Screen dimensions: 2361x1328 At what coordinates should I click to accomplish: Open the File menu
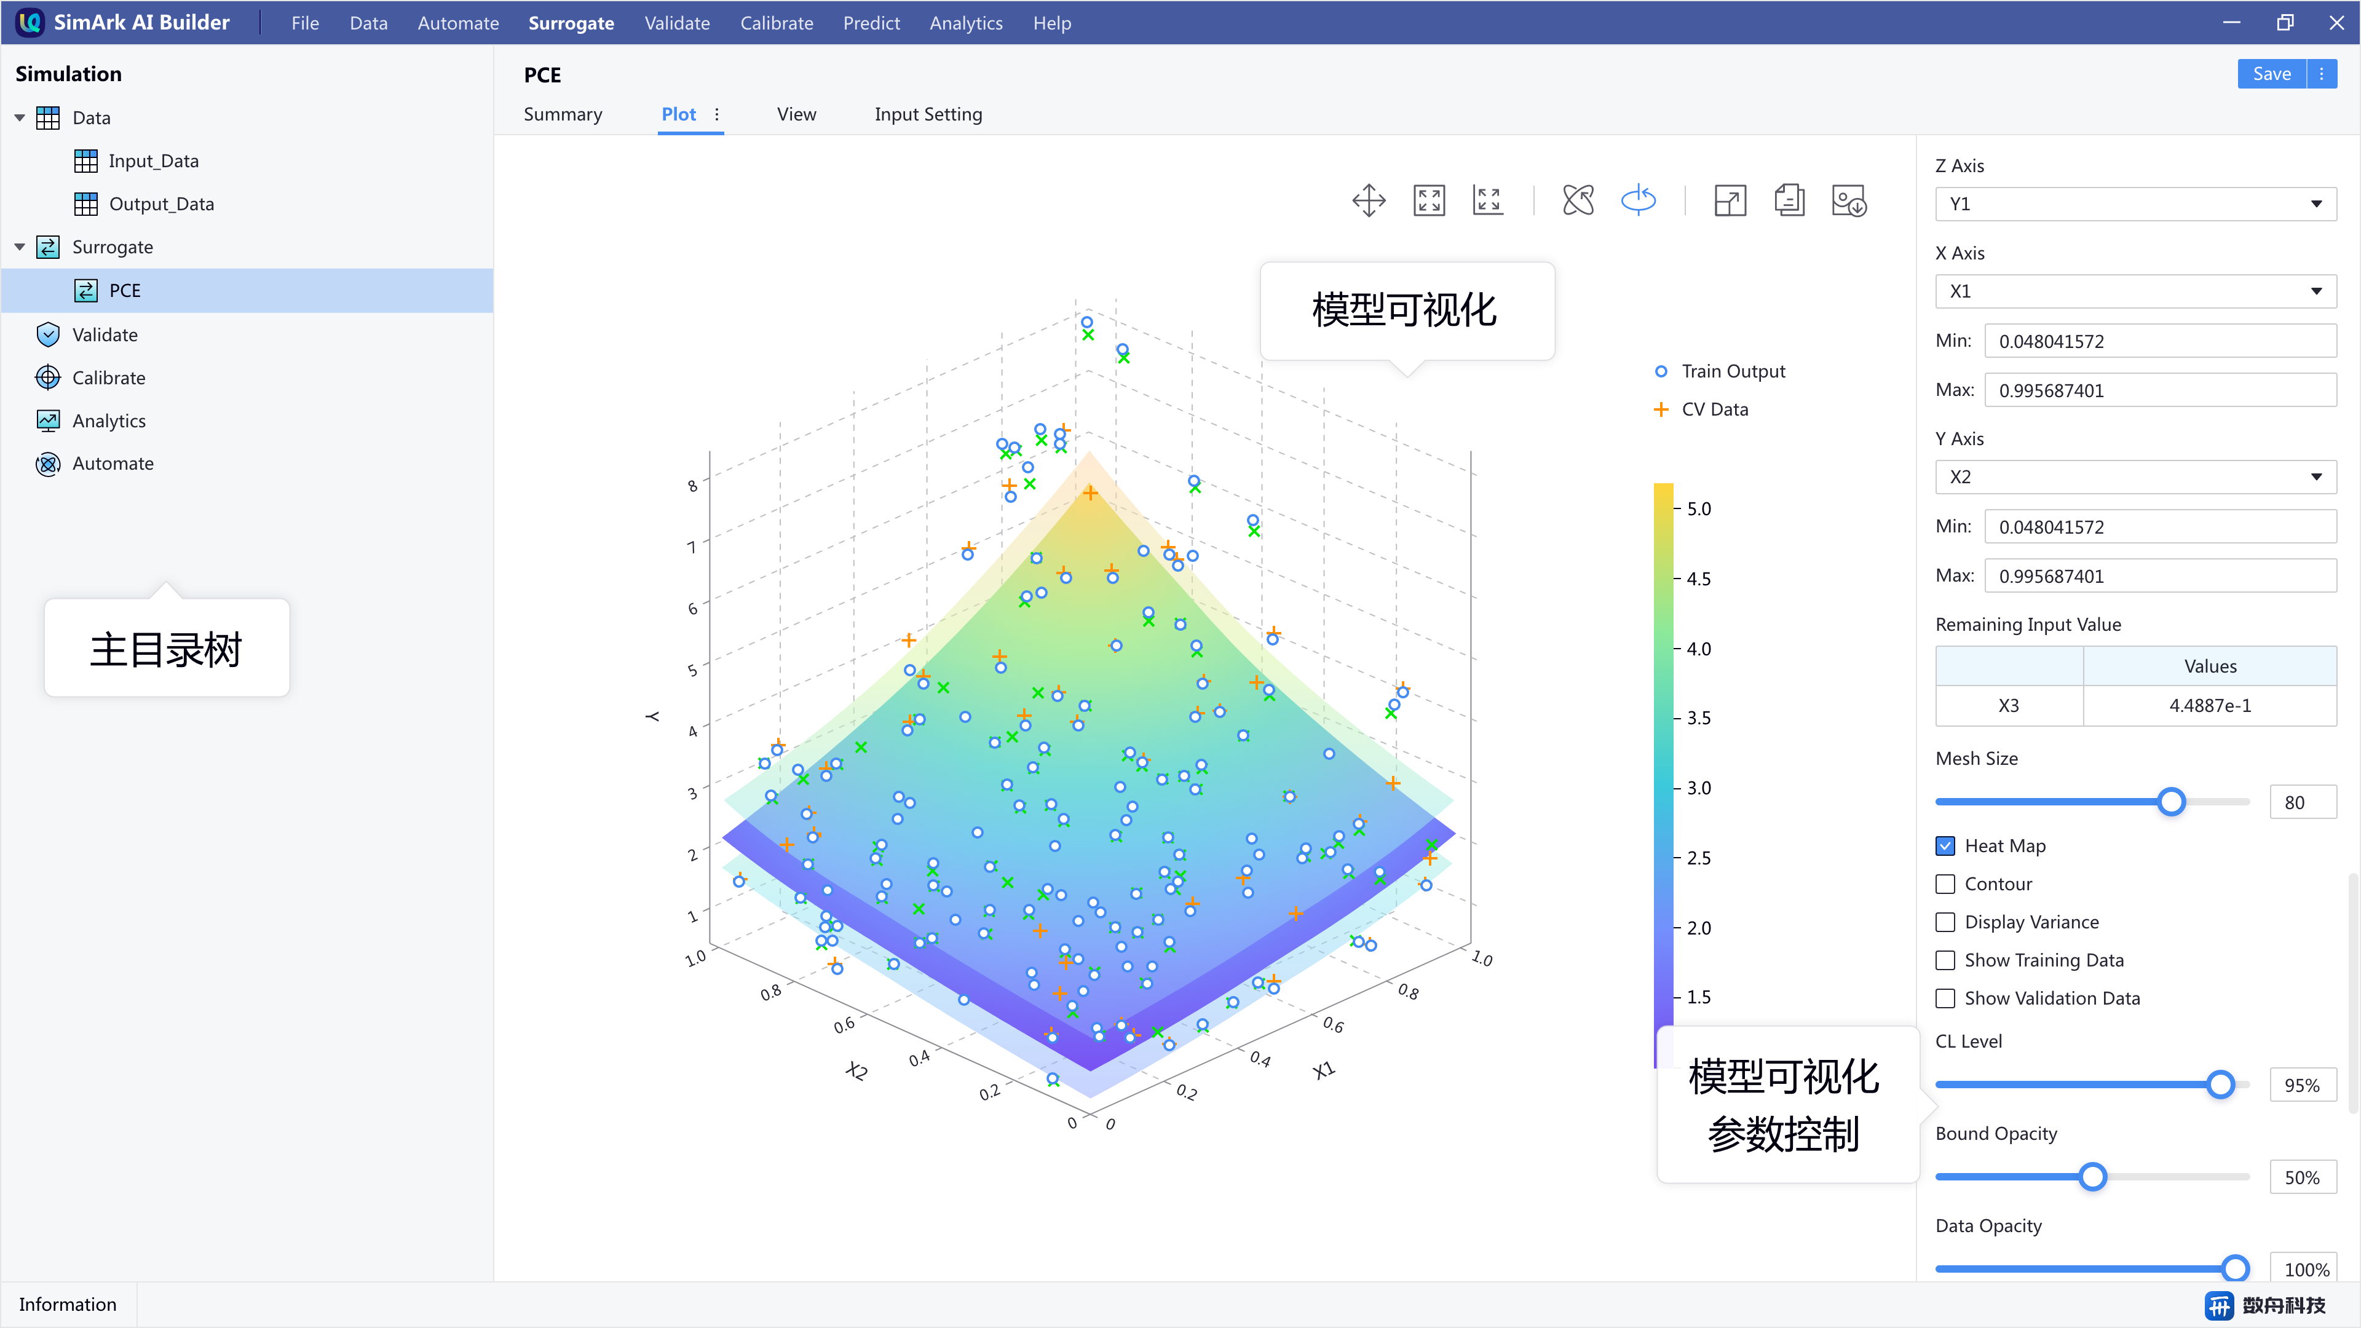click(305, 23)
